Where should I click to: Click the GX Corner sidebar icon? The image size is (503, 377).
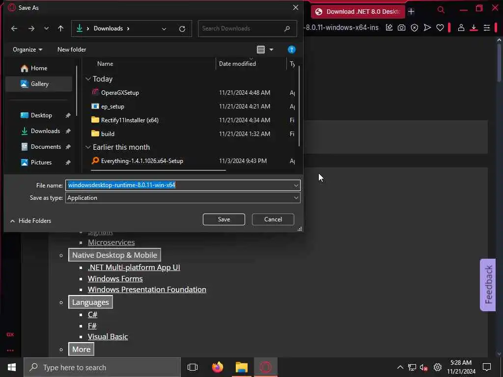10,334
